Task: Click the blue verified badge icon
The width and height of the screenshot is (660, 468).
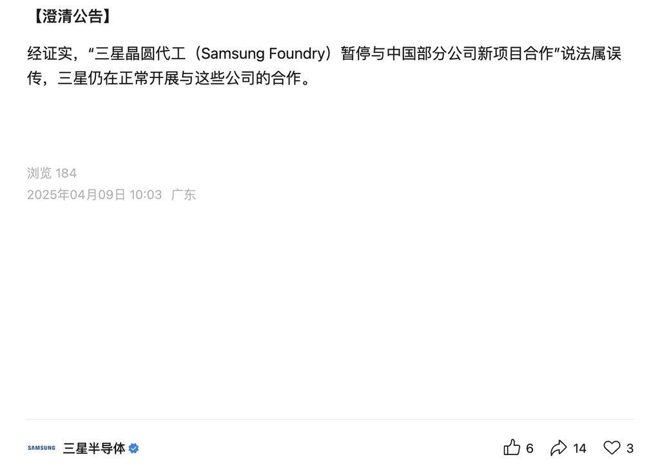Action: pyautogui.click(x=134, y=448)
